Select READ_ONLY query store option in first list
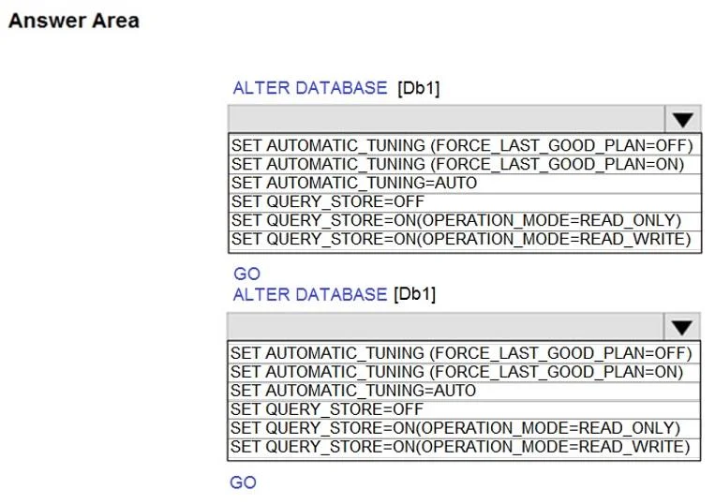Viewport: 715px width, 504px height. click(x=465, y=220)
